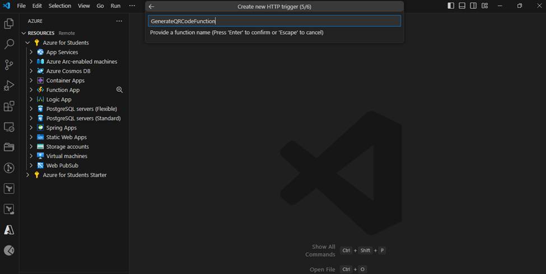Open Source Control view in activity bar

tap(9, 65)
